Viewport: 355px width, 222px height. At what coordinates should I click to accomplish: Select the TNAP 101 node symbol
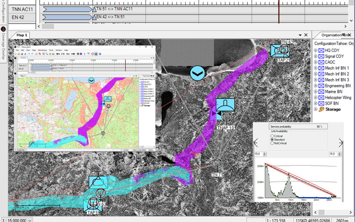(226, 117)
